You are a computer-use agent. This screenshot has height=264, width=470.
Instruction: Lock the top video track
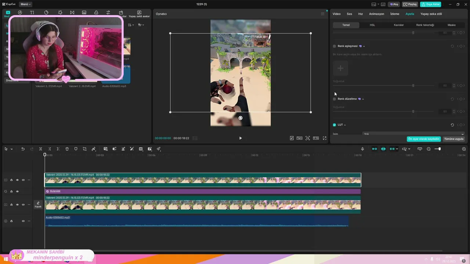pyautogui.click(x=11, y=180)
